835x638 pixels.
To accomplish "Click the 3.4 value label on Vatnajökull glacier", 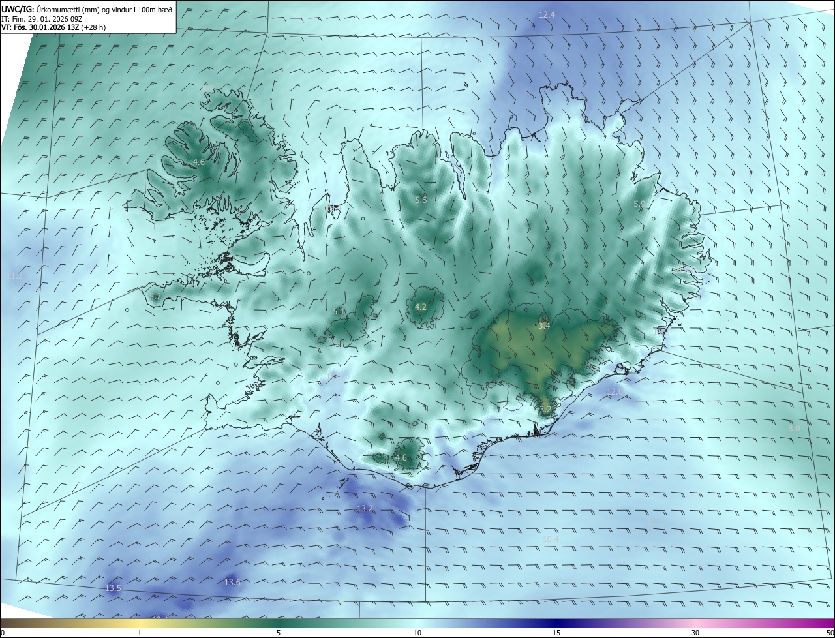I will click(544, 326).
